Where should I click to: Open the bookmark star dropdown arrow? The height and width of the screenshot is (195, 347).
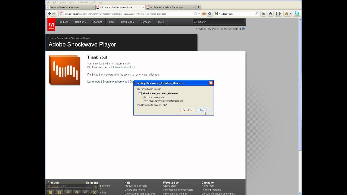coord(199,14)
